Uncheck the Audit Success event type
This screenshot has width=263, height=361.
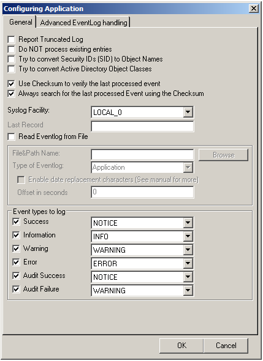click(x=16, y=276)
